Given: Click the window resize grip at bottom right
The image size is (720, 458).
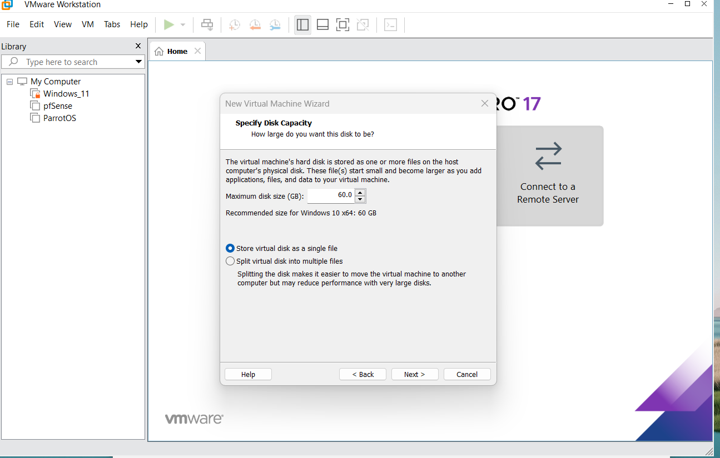Looking at the screenshot, I should [x=709, y=451].
